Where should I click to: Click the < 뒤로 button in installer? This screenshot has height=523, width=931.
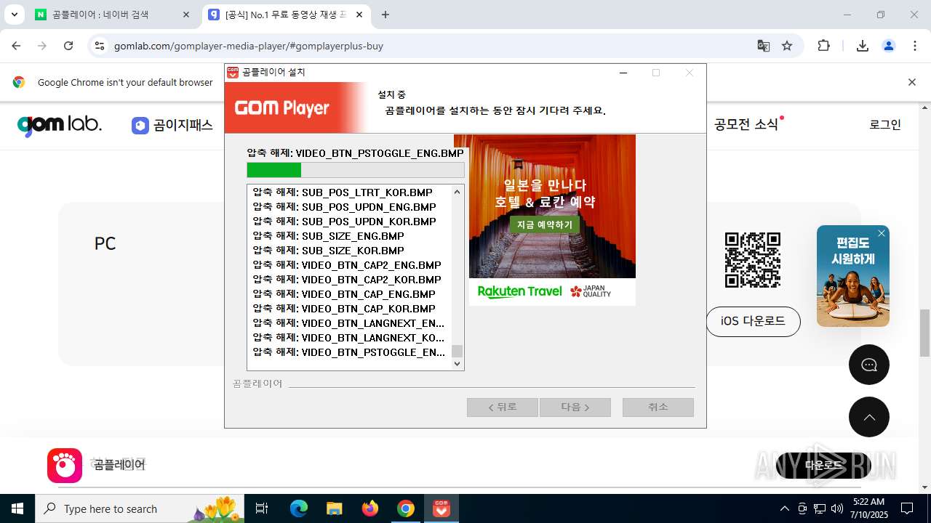pyautogui.click(x=503, y=408)
